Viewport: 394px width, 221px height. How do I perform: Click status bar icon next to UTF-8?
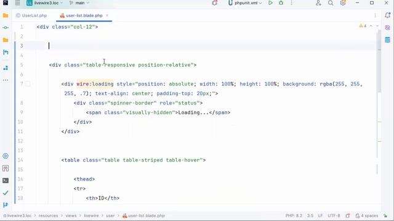(x=347, y=215)
